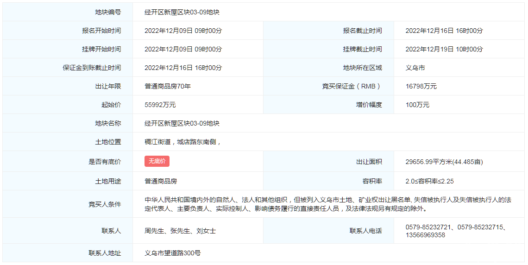Click the 土地用途 value 普通商品房
This screenshot has height=265, width=528.
pyautogui.click(x=161, y=181)
